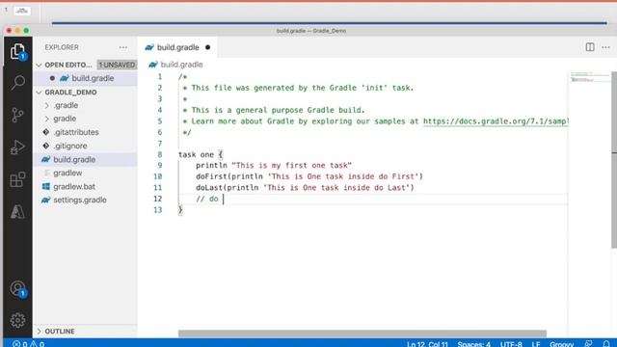This screenshot has height=347, width=617.
Task: Click Ln 12, Col 11 in status bar
Action: [x=427, y=344]
